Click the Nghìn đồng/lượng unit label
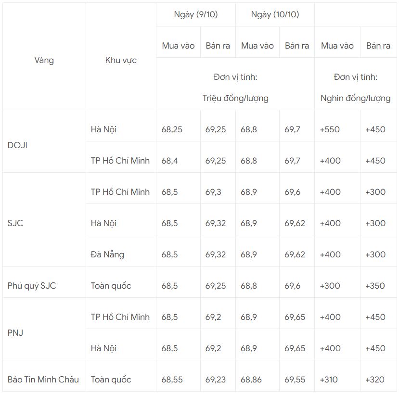The image size is (399, 394). (x=356, y=98)
